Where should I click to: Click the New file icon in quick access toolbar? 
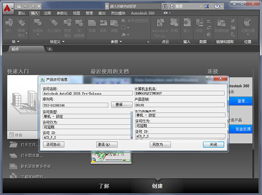tap(19, 7)
